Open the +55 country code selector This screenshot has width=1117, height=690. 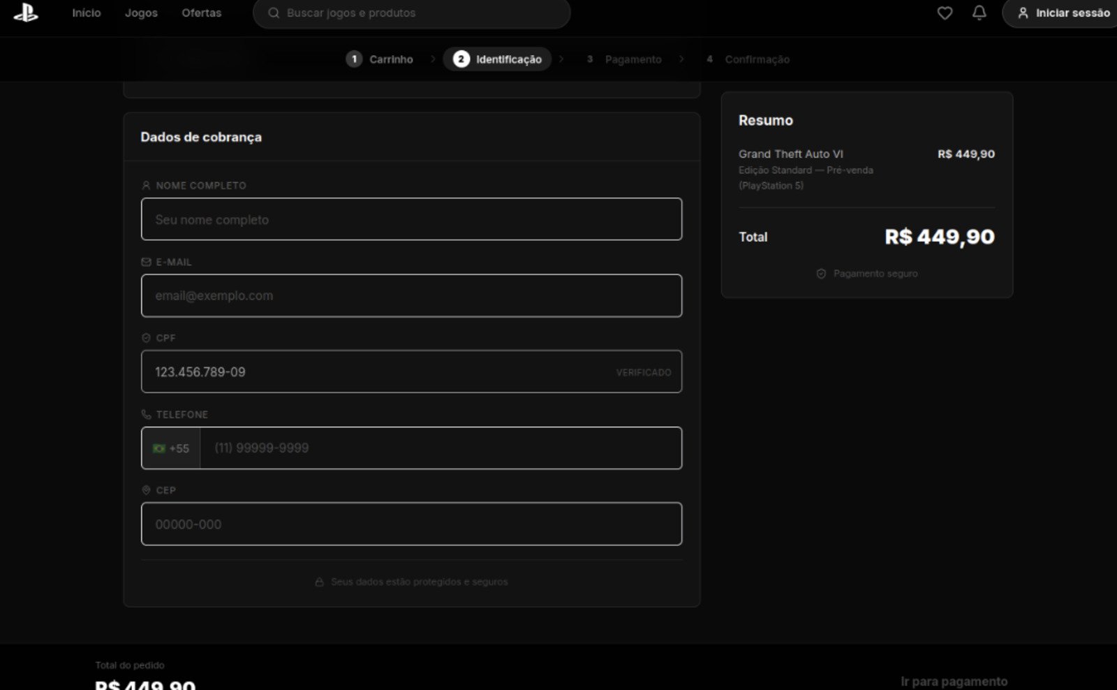[171, 448]
